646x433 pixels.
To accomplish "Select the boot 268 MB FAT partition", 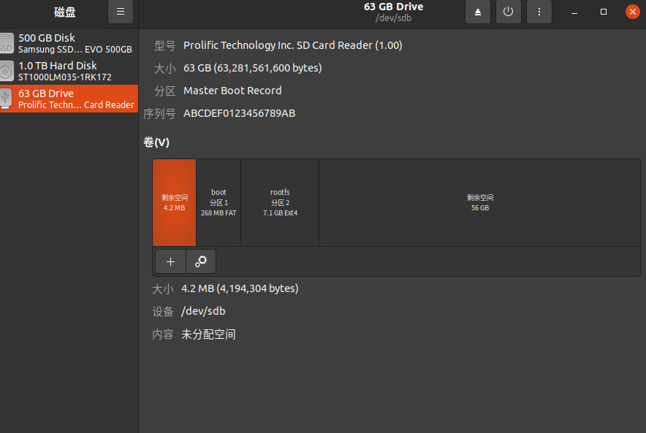I will click(218, 202).
